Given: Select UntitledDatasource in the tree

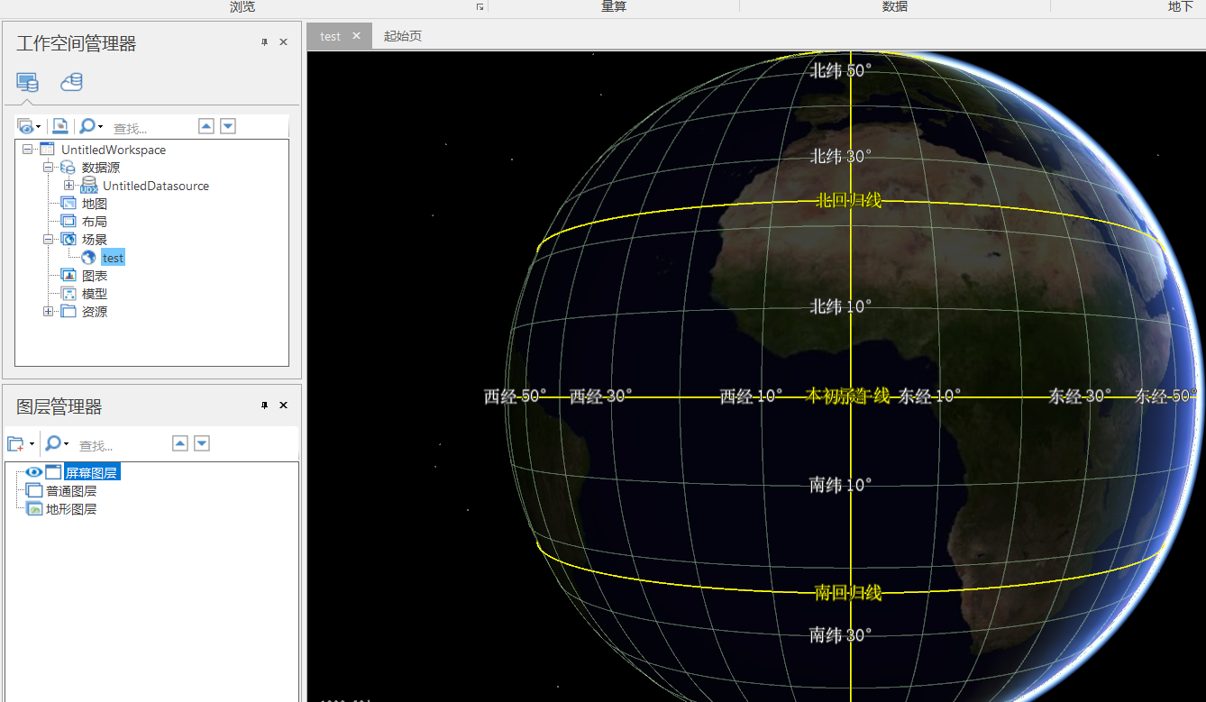Looking at the screenshot, I should pyautogui.click(x=156, y=186).
